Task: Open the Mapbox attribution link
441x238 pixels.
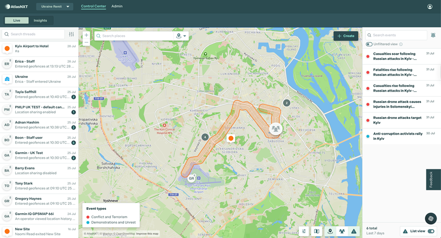Action: pos(107,234)
